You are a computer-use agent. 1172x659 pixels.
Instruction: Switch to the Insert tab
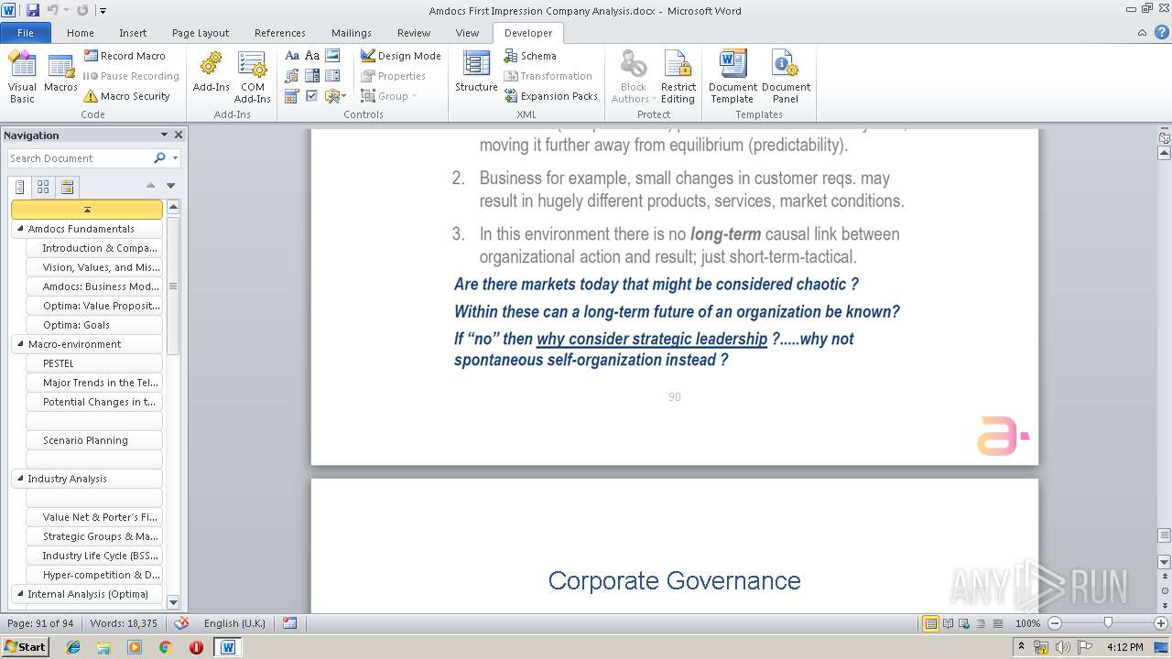point(133,33)
